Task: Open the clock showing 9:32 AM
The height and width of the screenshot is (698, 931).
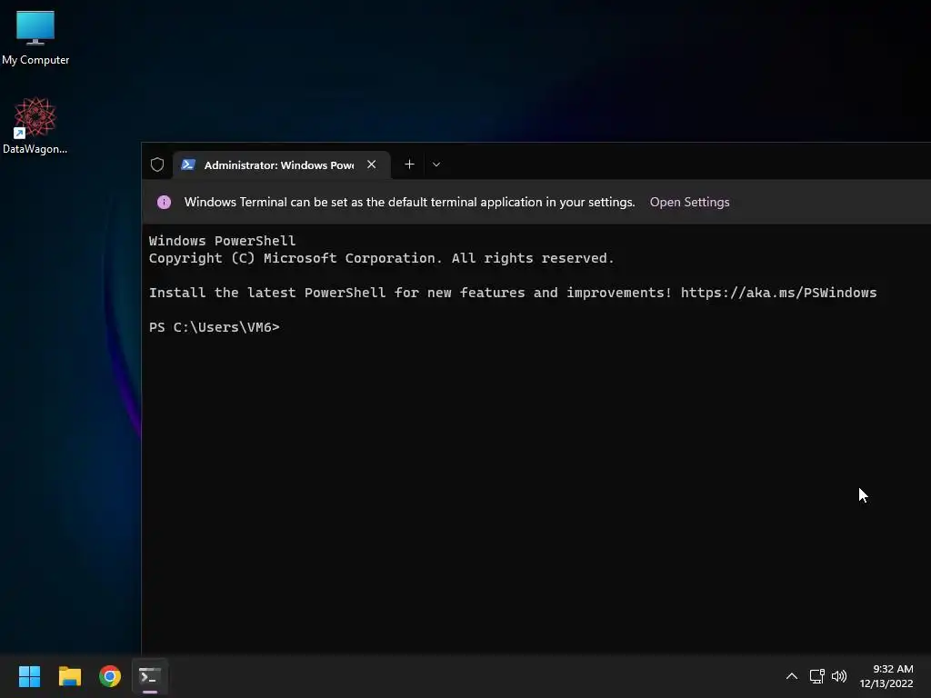Action: [886, 676]
